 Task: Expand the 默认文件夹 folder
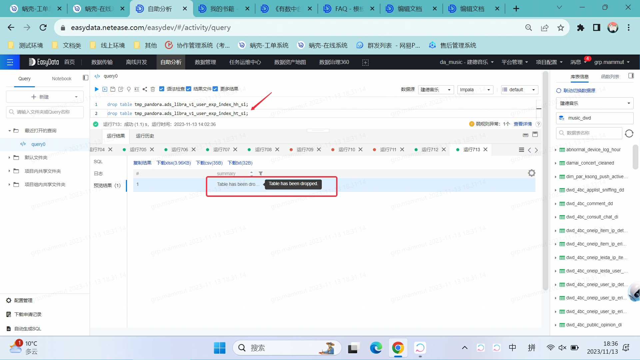point(9,158)
